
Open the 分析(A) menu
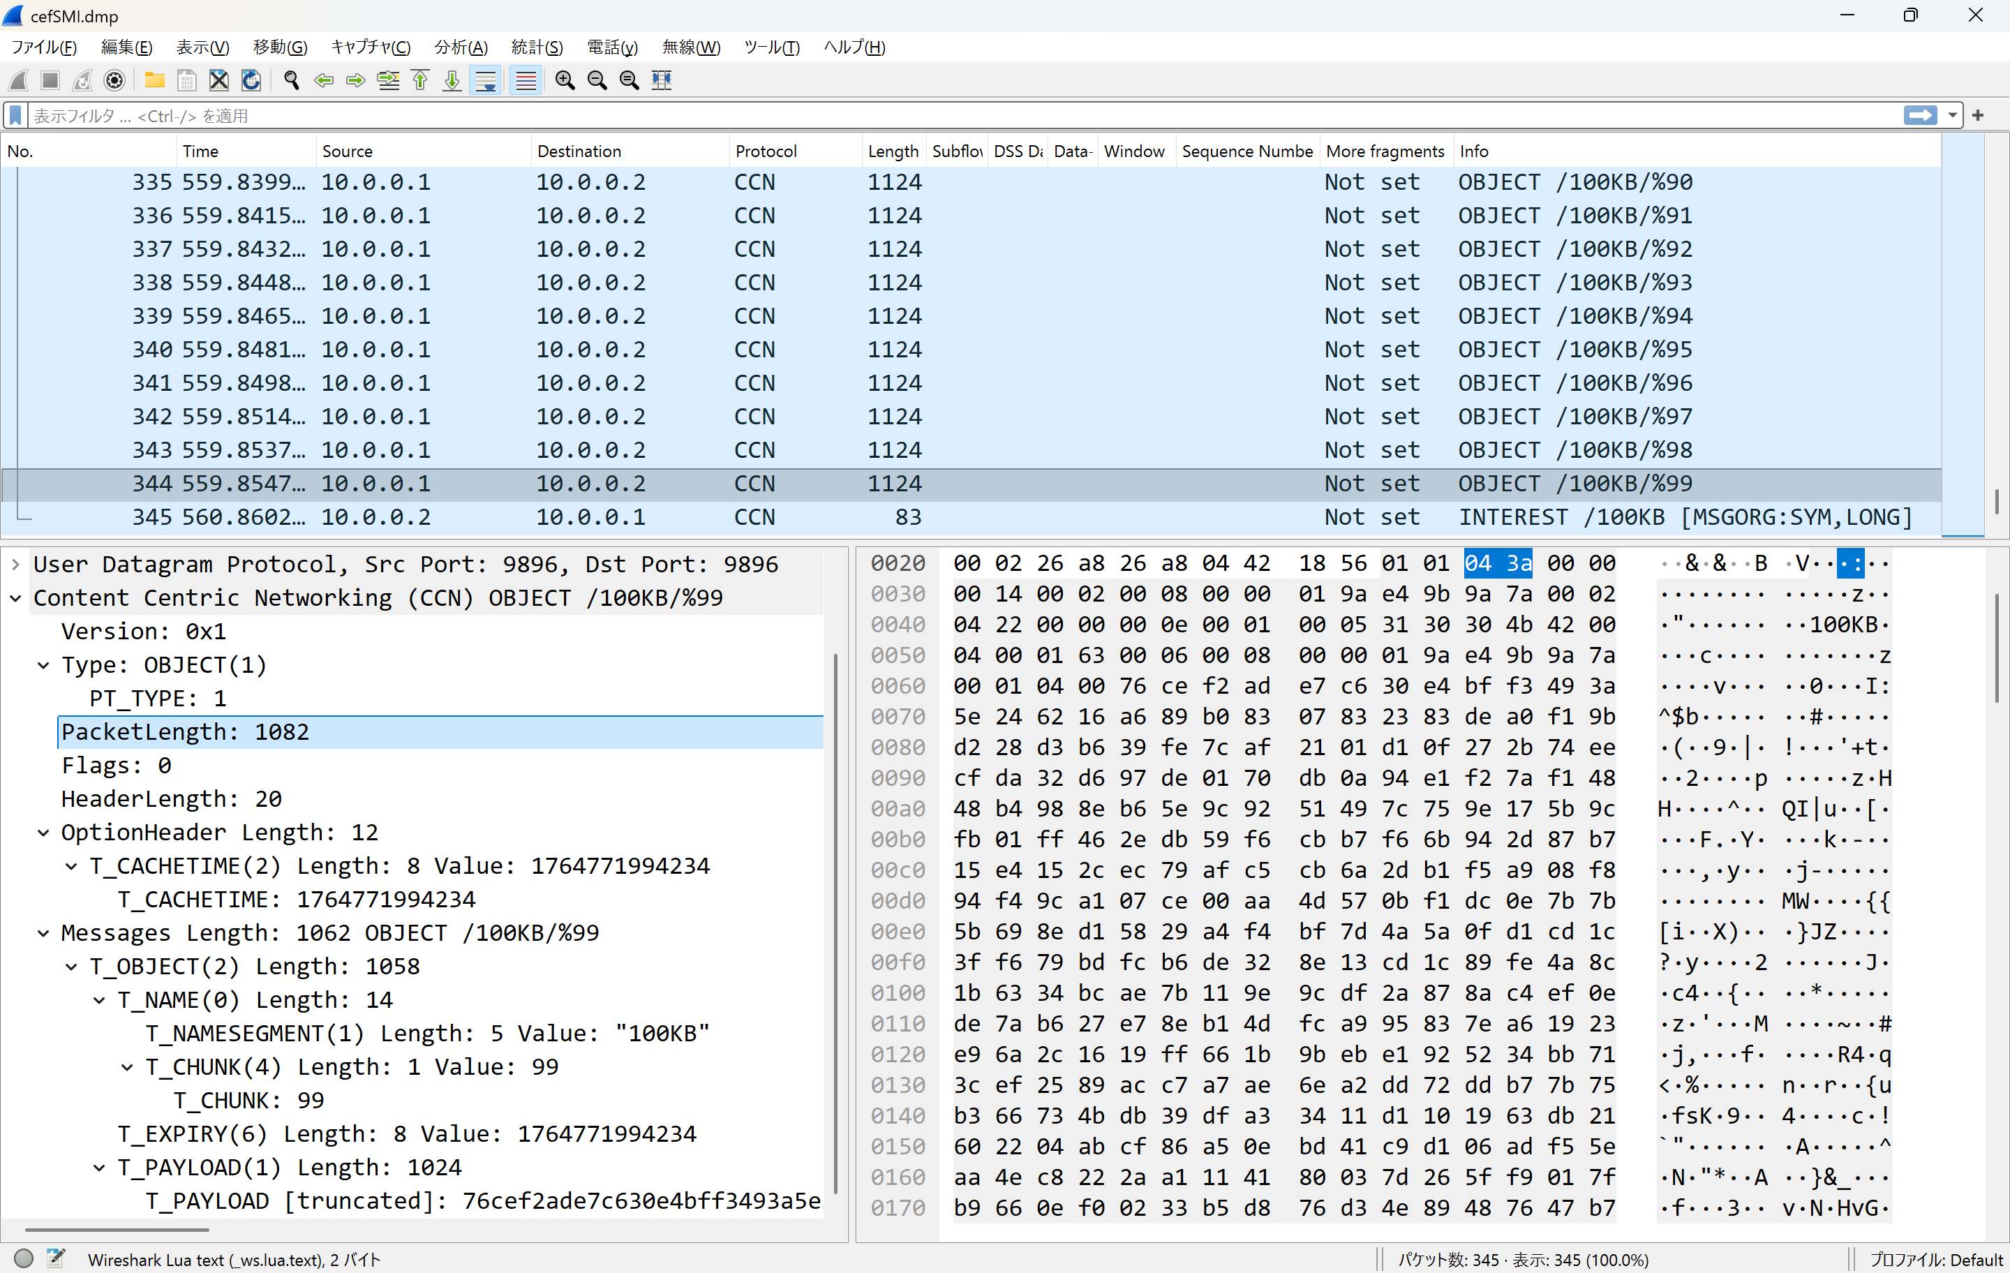[x=460, y=47]
